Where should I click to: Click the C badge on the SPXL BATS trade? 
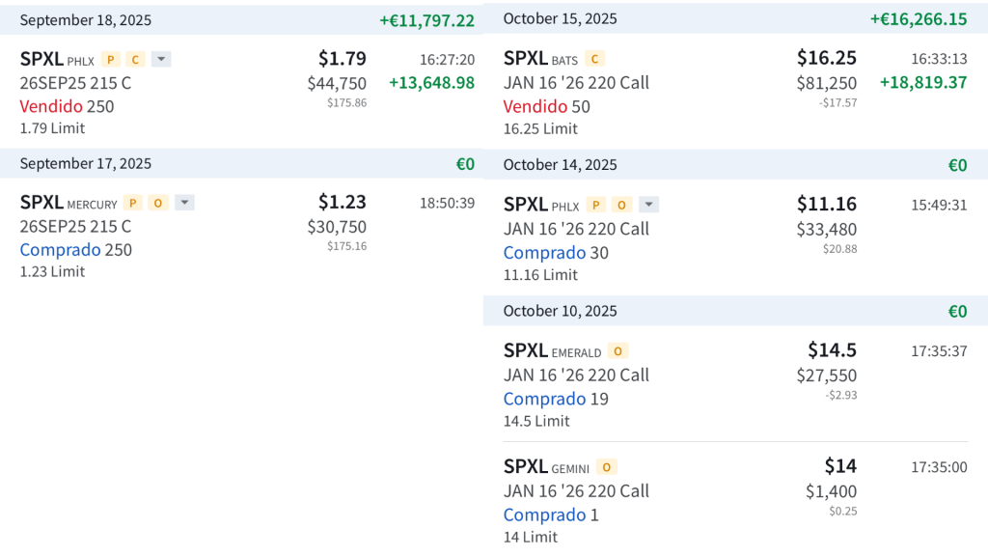(594, 59)
